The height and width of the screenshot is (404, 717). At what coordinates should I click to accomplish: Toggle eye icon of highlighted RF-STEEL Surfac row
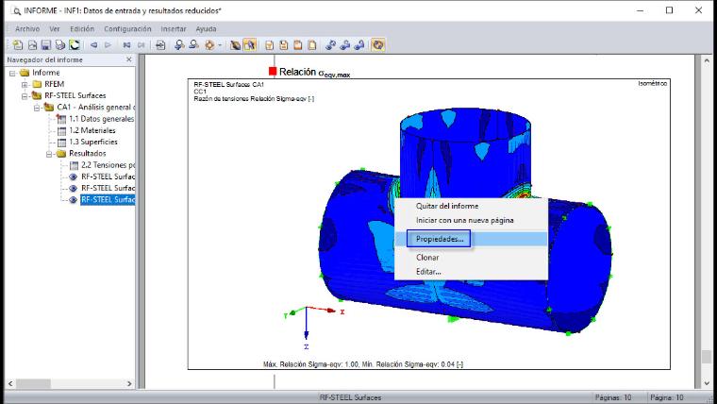tap(73, 199)
